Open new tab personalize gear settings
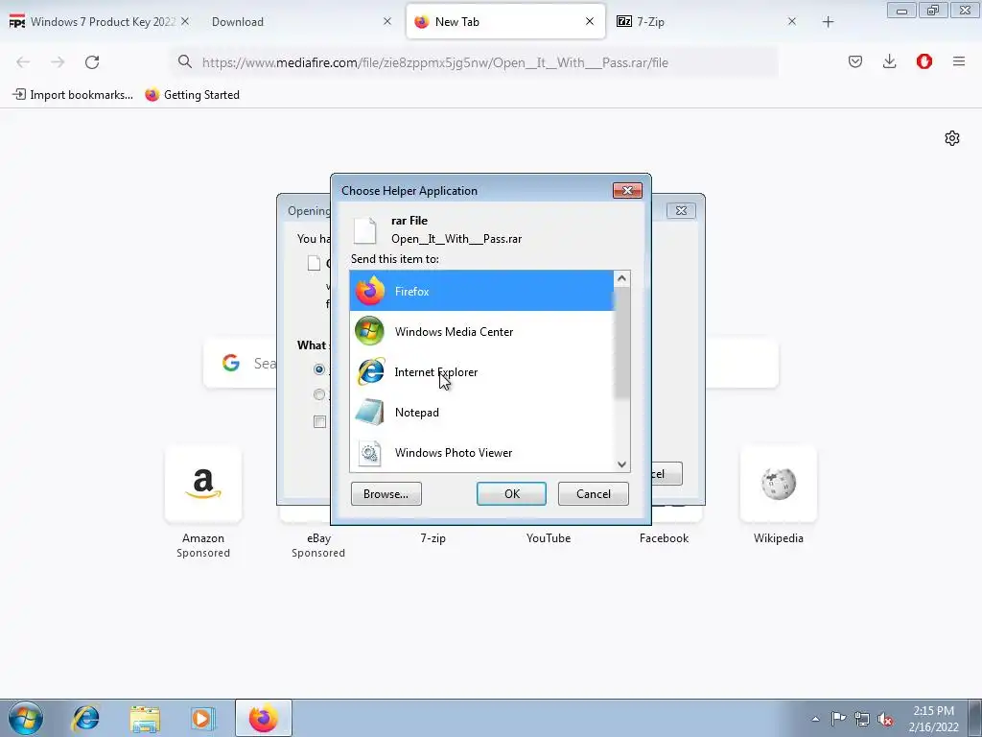 [952, 138]
